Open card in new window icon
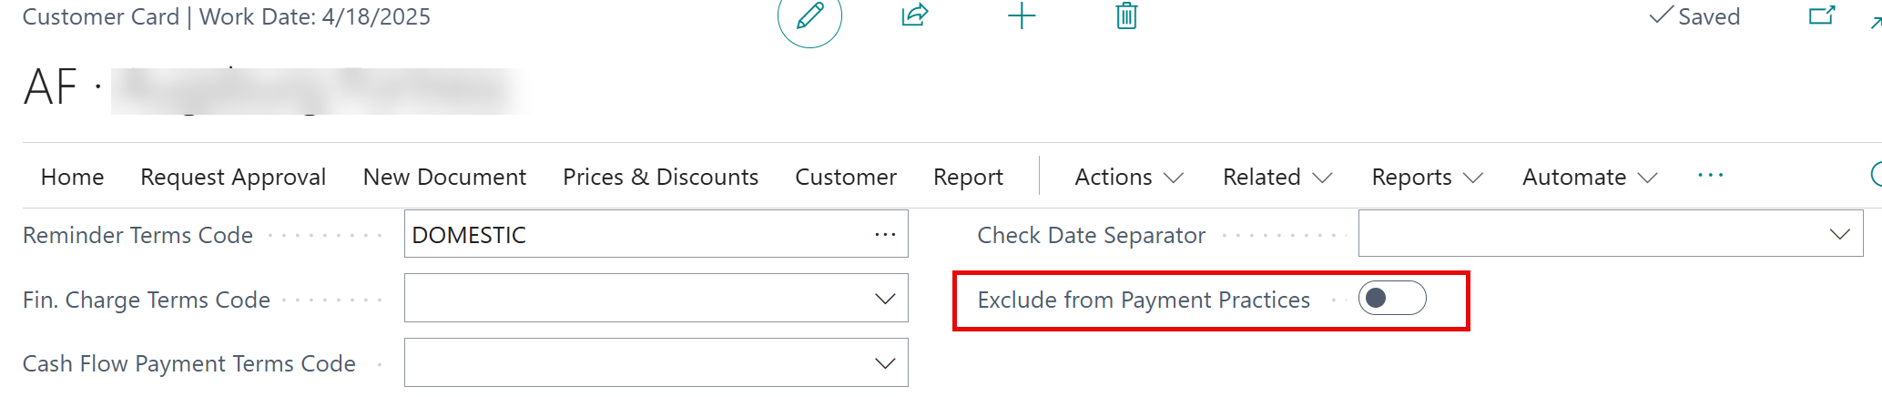Image resolution: width=1882 pixels, height=397 pixels. point(1822,15)
